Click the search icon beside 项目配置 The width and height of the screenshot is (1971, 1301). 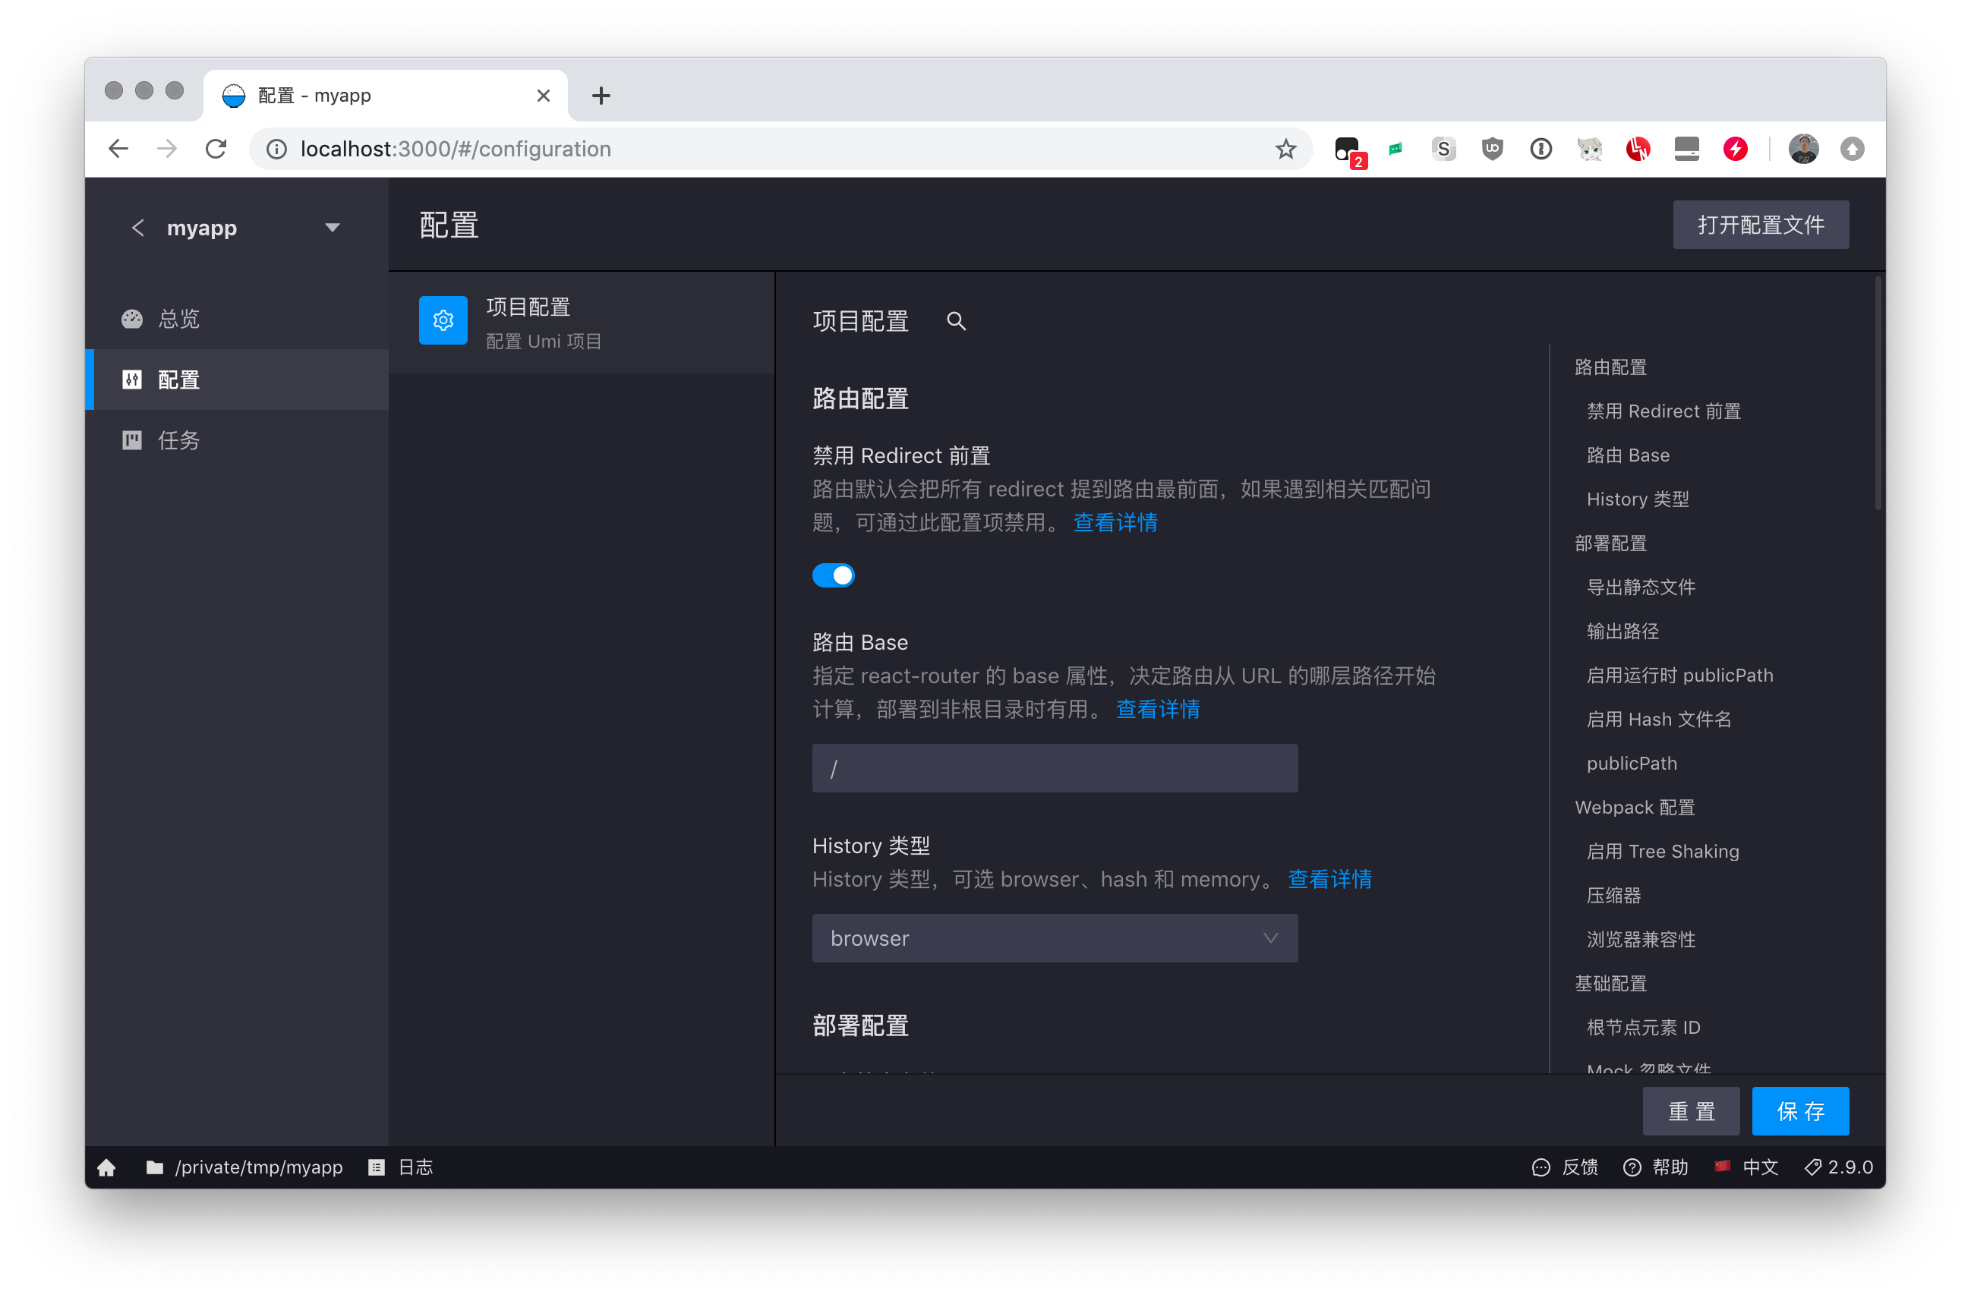tap(956, 321)
